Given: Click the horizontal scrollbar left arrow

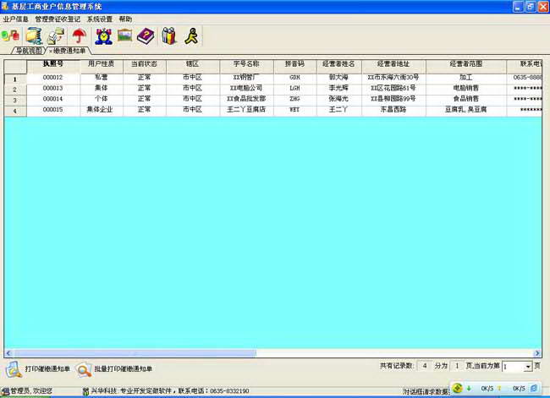Looking at the screenshot, I should 8,353.
